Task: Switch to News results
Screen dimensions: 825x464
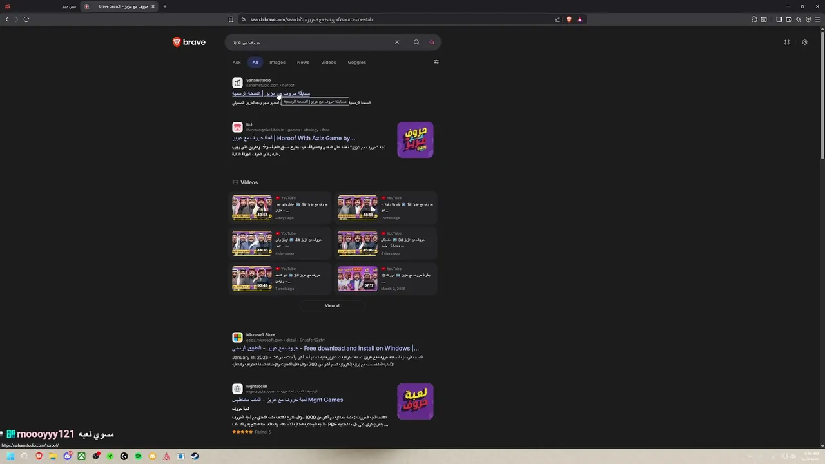Action: click(303, 63)
